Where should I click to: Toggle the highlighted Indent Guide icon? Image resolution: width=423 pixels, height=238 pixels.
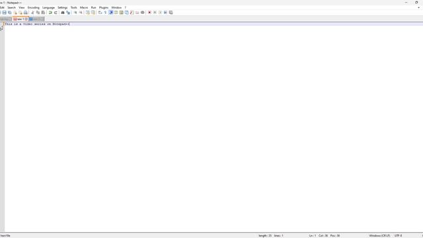click(110, 13)
